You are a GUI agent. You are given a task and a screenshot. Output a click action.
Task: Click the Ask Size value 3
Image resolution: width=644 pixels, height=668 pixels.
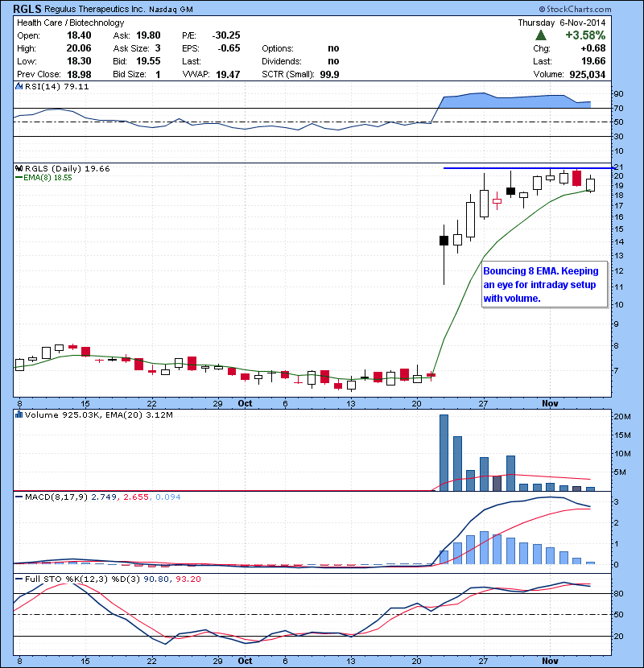click(158, 48)
